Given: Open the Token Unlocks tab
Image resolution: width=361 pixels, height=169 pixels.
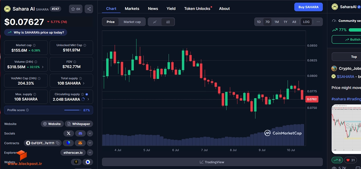Looking at the screenshot, I should click(x=197, y=8).
